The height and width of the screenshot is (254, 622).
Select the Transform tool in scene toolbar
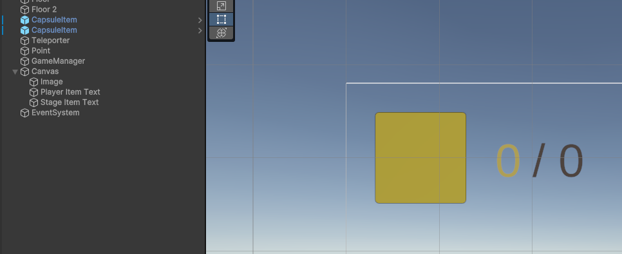[221, 33]
